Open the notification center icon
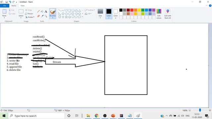This screenshot has width=212, height=119. [x=207, y=116]
